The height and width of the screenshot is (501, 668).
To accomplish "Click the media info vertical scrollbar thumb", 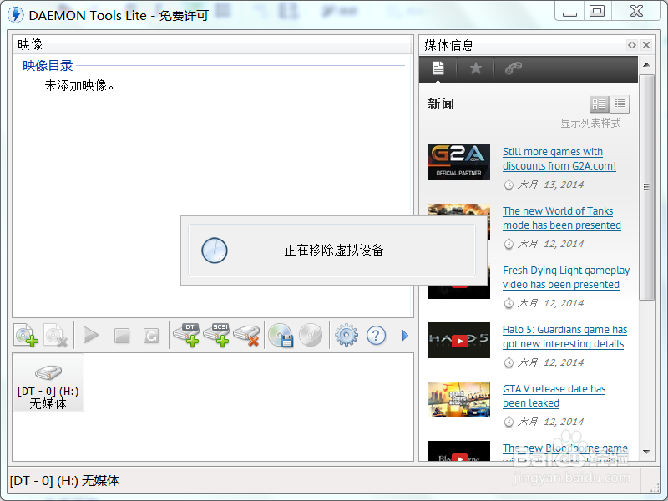I will point(646,187).
